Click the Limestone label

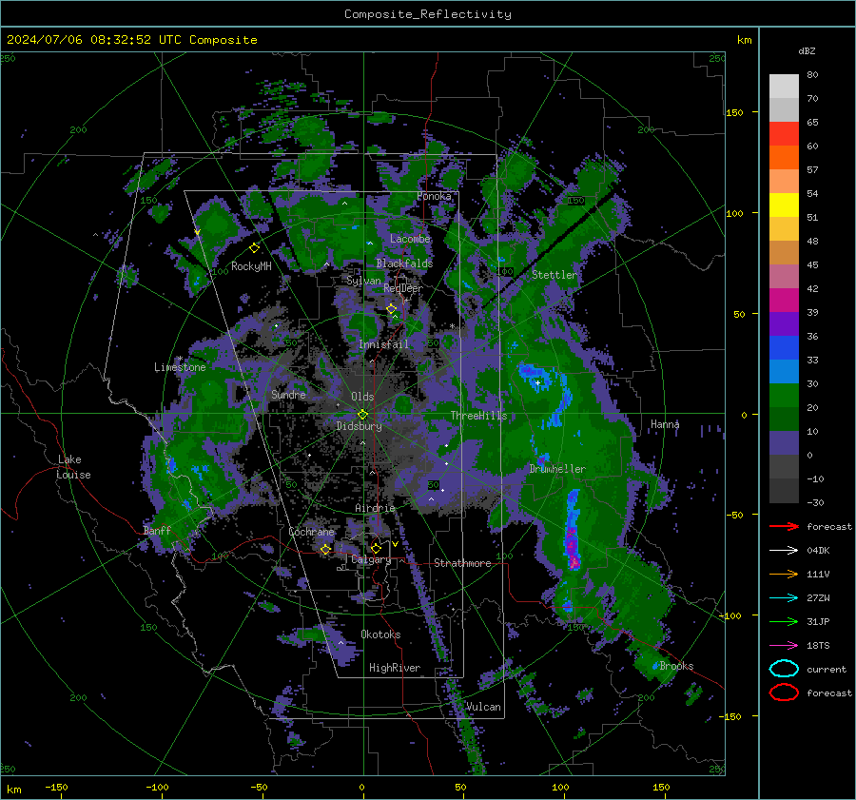[x=180, y=367]
